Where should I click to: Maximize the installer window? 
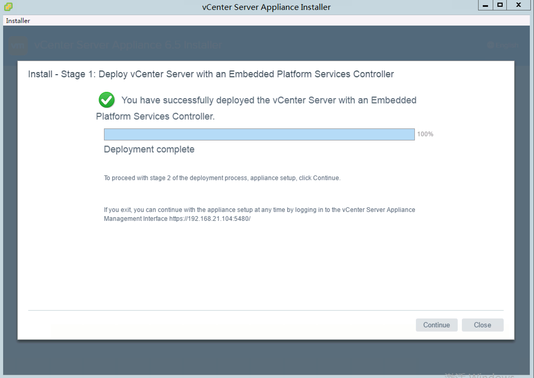(500, 5)
